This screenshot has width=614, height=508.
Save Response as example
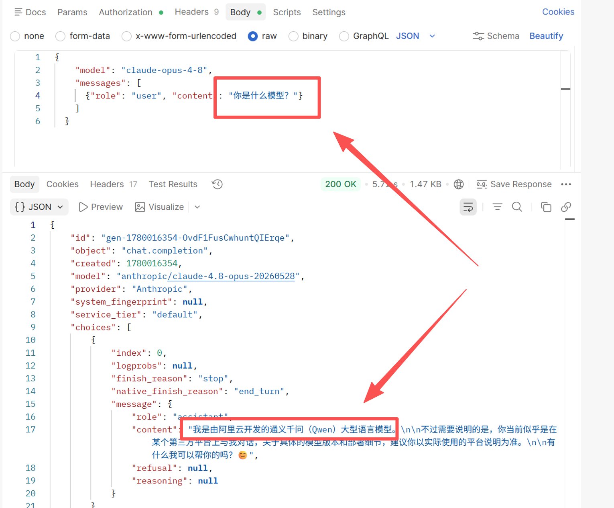click(x=514, y=184)
